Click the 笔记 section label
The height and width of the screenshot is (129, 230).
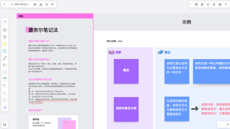pyautogui.click(x=167, y=52)
